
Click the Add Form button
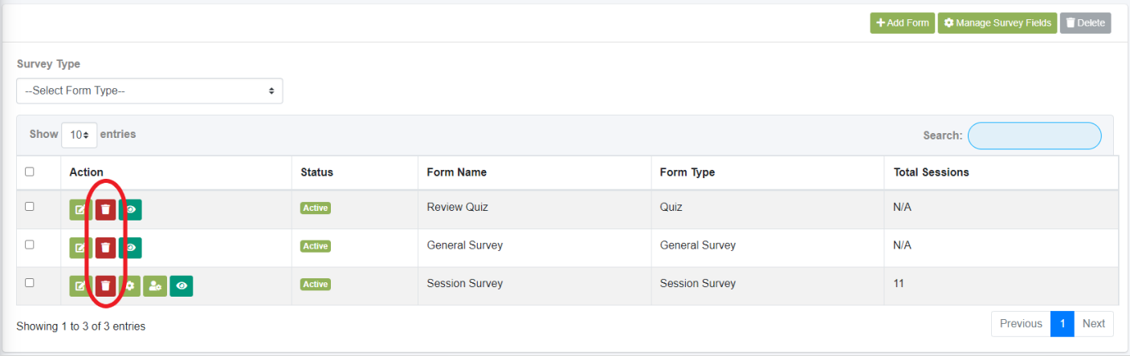point(903,23)
